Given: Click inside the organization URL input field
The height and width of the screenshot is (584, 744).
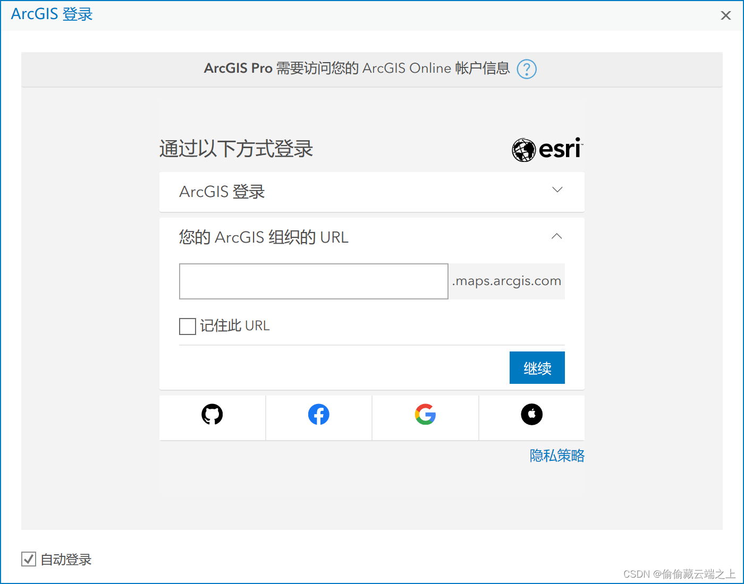Looking at the screenshot, I should (x=314, y=281).
